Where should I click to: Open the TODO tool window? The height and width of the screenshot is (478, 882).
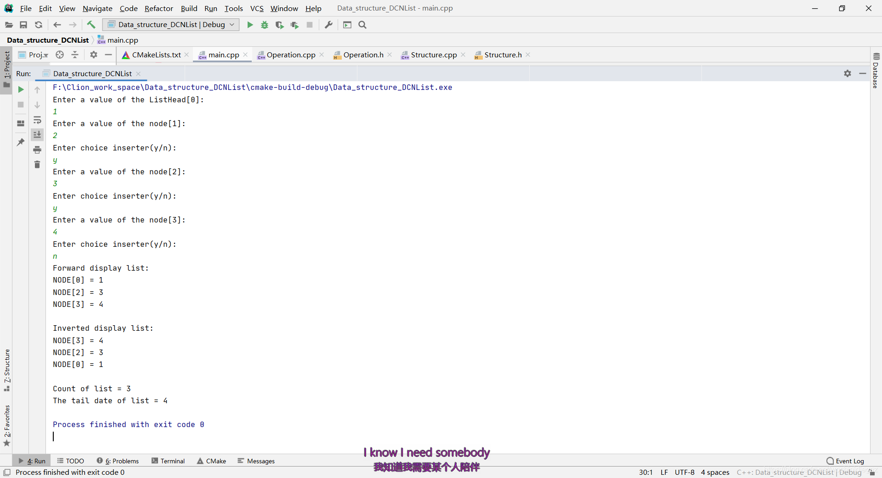[70, 461]
